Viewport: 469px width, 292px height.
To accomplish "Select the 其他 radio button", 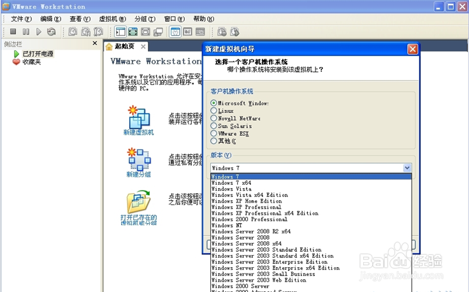I will (213, 141).
